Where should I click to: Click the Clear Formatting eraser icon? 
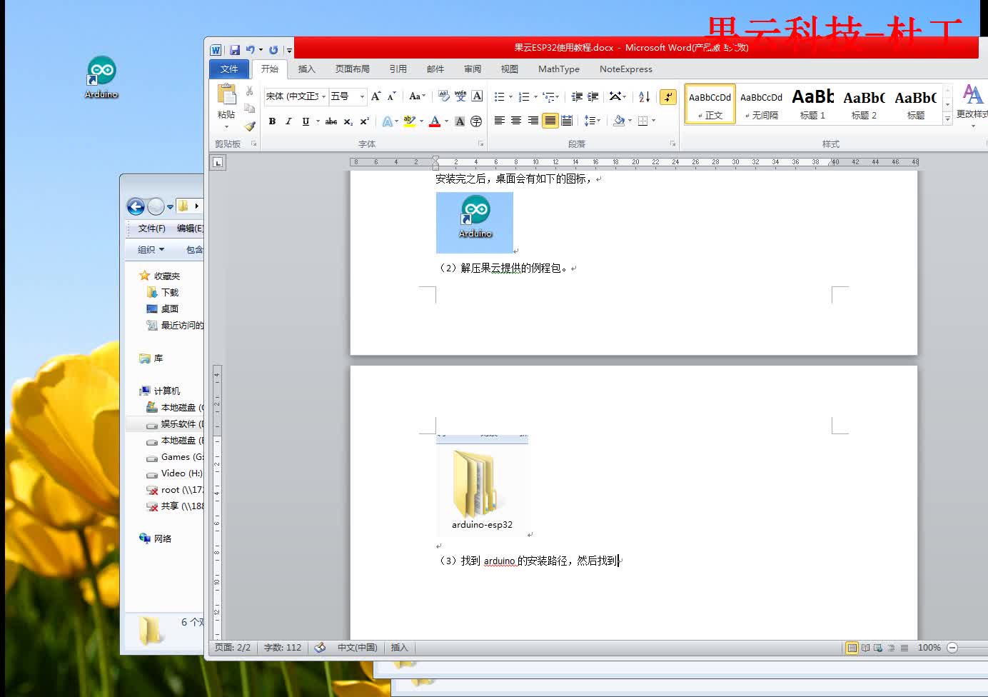(x=443, y=96)
